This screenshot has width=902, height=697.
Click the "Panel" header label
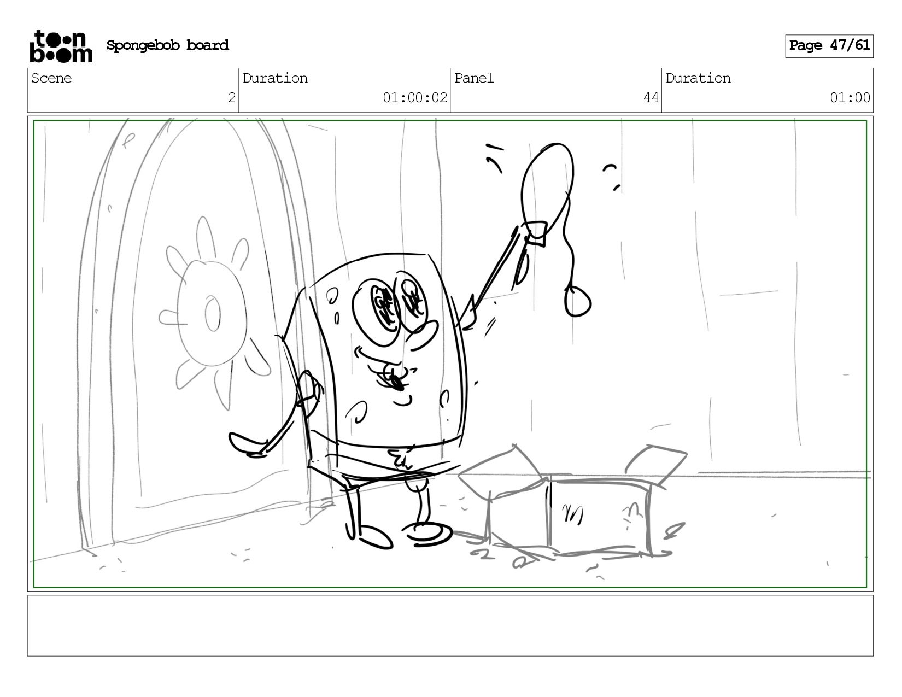pos(474,79)
